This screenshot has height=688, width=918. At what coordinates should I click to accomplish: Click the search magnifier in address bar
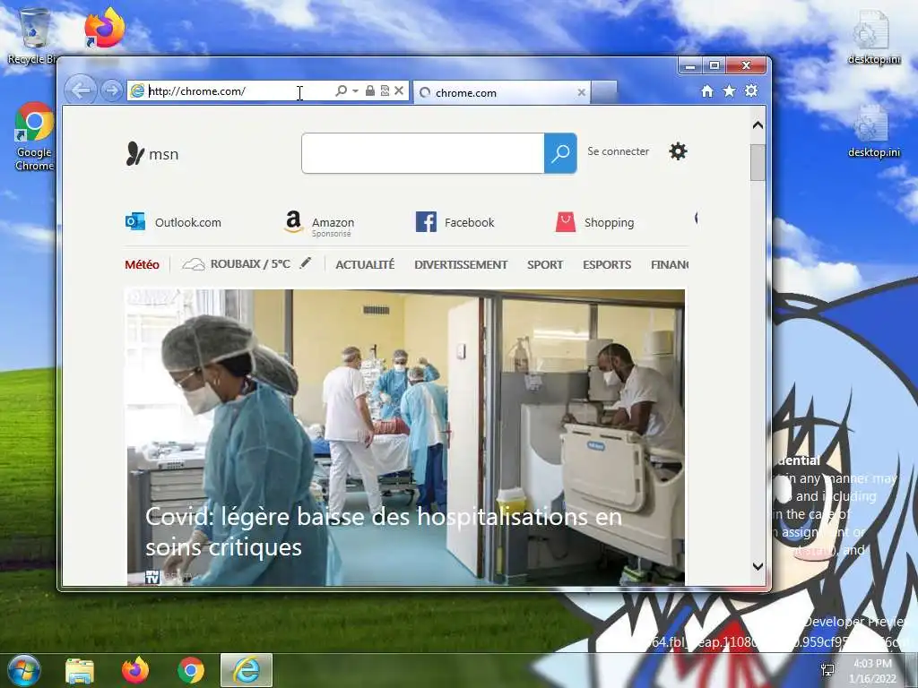[x=341, y=90]
